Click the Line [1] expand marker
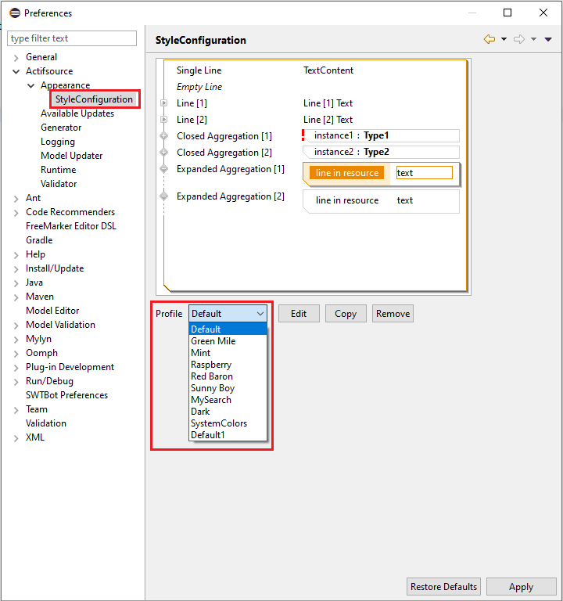Image resolution: width=563 pixels, height=601 pixels. (x=164, y=103)
